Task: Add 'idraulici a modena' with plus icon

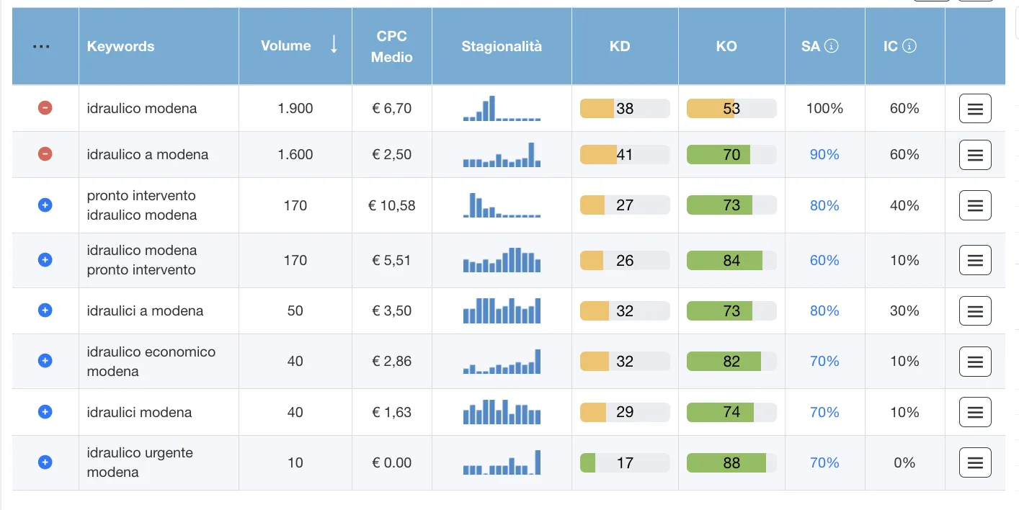Action: (45, 310)
